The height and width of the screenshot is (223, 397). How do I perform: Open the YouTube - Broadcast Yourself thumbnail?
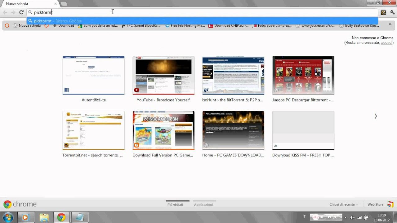(163, 75)
